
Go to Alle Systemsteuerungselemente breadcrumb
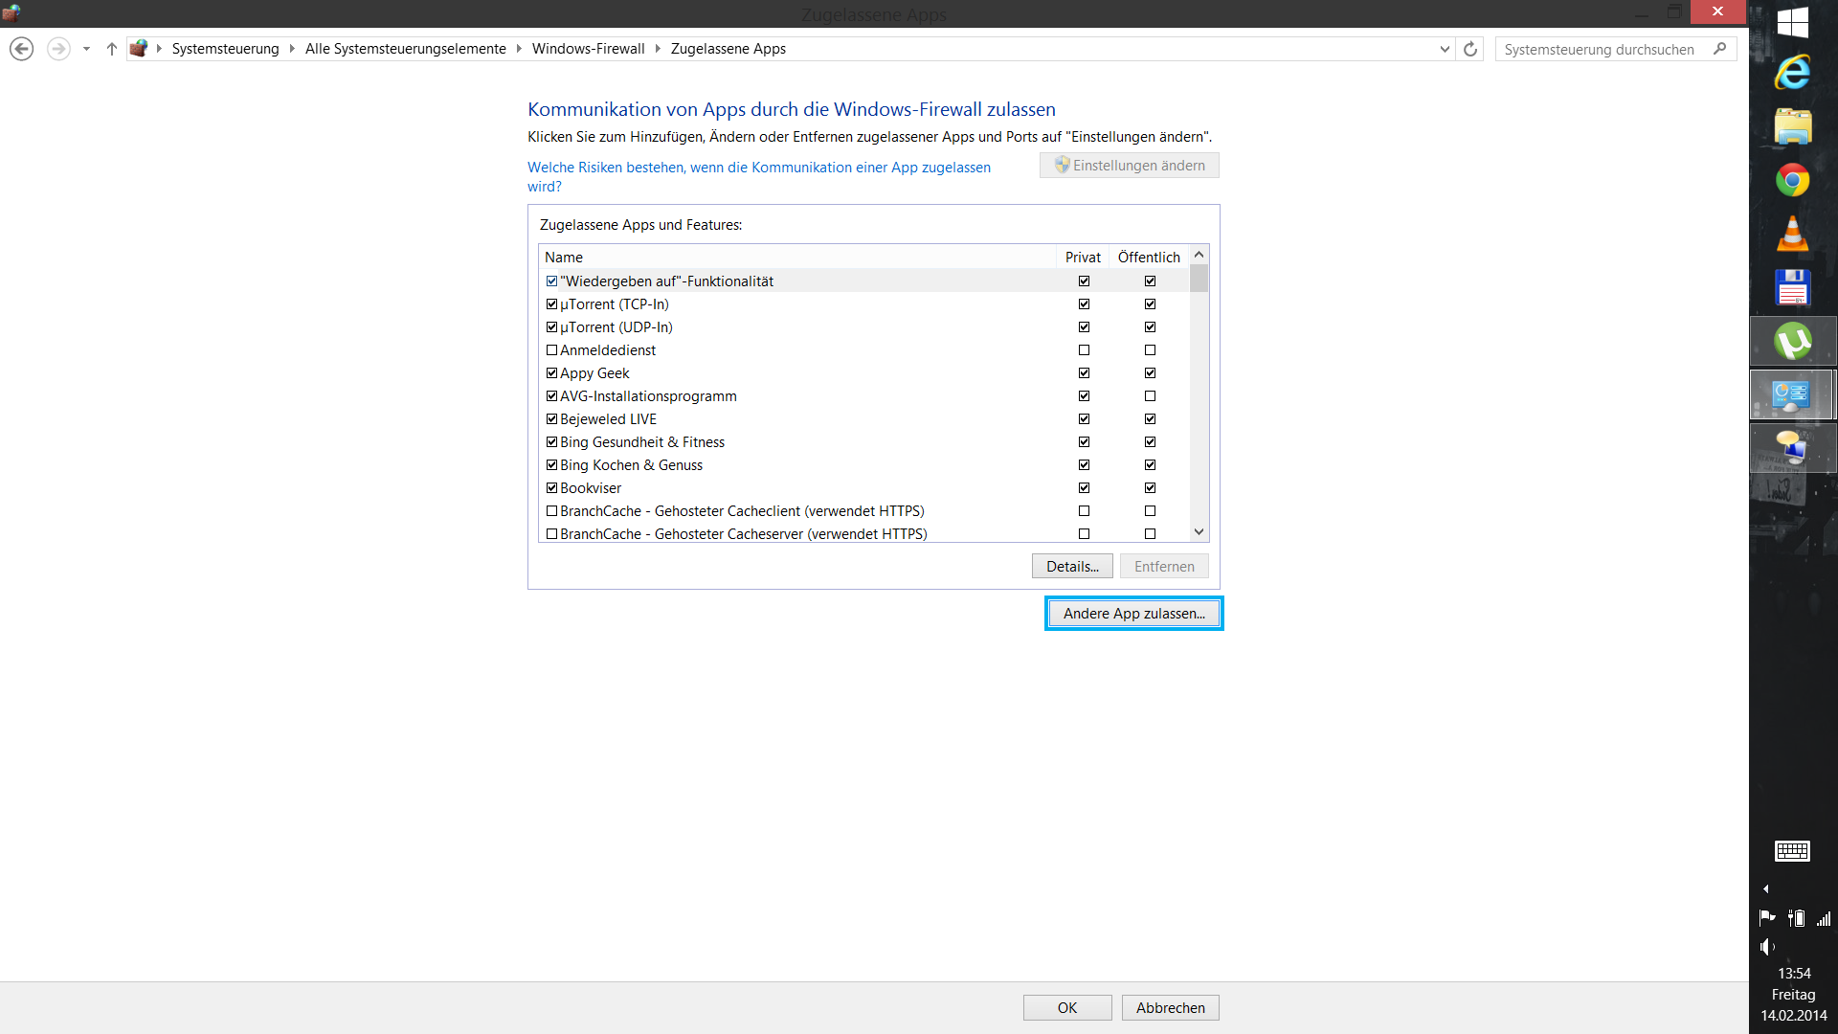click(x=405, y=49)
